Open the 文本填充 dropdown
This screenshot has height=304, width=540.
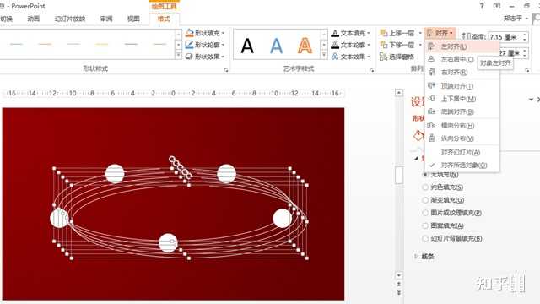tap(351, 33)
